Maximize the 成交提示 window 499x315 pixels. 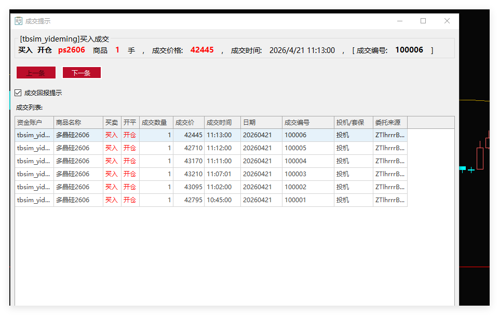[423, 21]
